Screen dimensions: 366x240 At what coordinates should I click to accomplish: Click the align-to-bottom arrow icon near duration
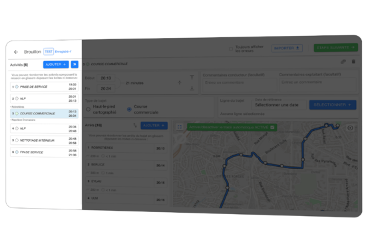click(x=192, y=88)
